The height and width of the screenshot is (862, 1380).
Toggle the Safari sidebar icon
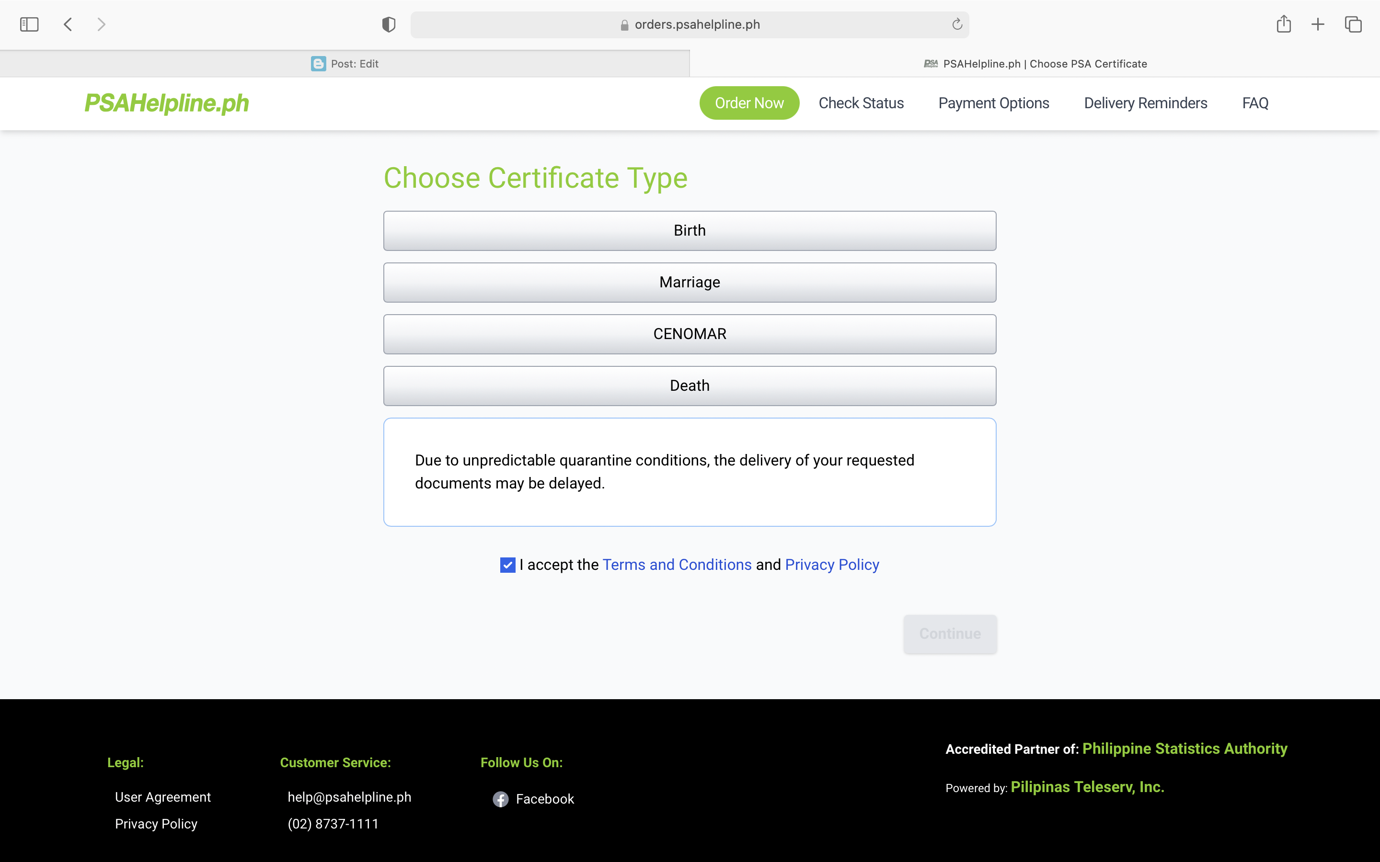click(x=29, y=24)
